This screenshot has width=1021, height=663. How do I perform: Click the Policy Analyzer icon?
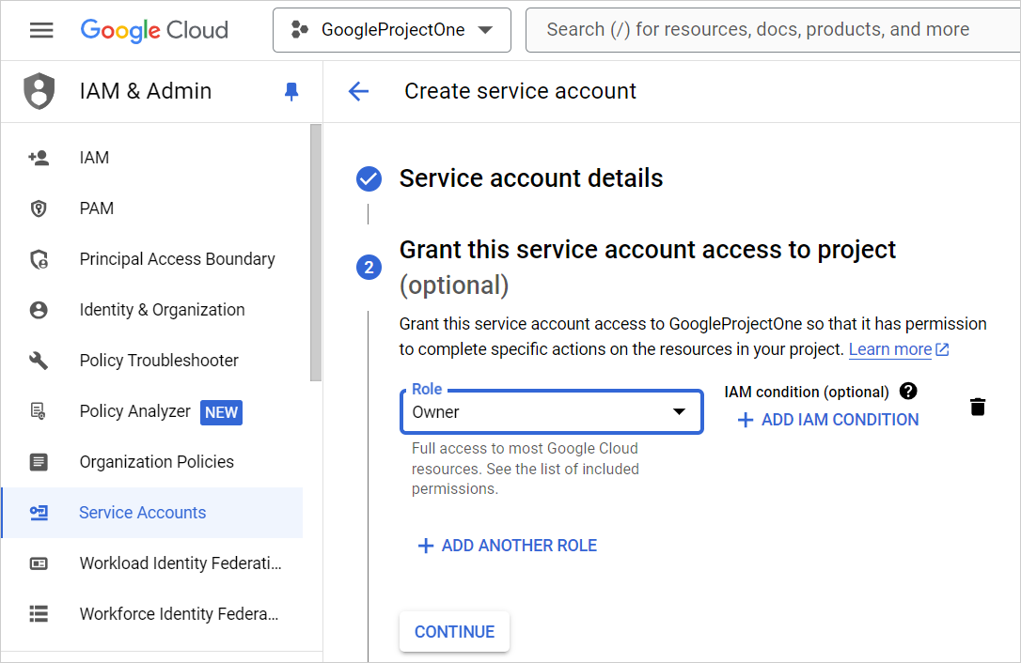click(x=39, y=411)
